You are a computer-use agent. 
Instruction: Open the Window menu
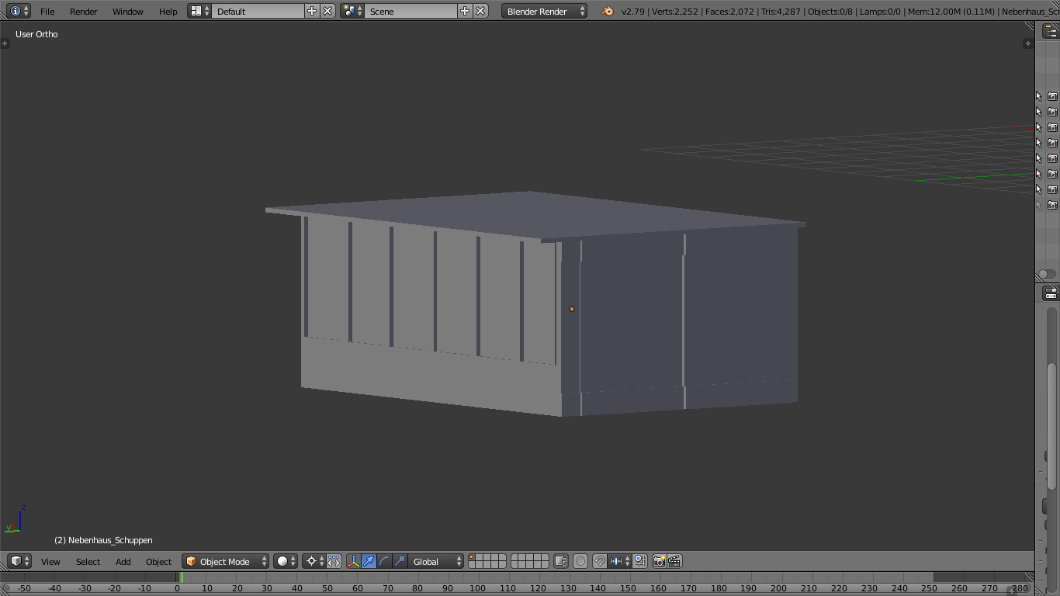point(128,11)
